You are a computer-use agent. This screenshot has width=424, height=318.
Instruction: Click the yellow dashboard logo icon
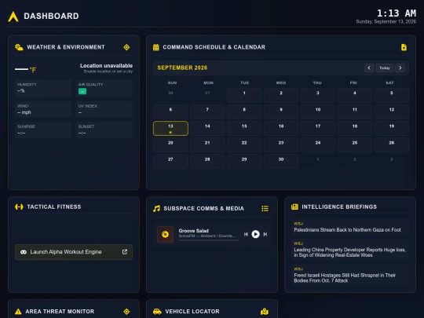click(13, 16)
